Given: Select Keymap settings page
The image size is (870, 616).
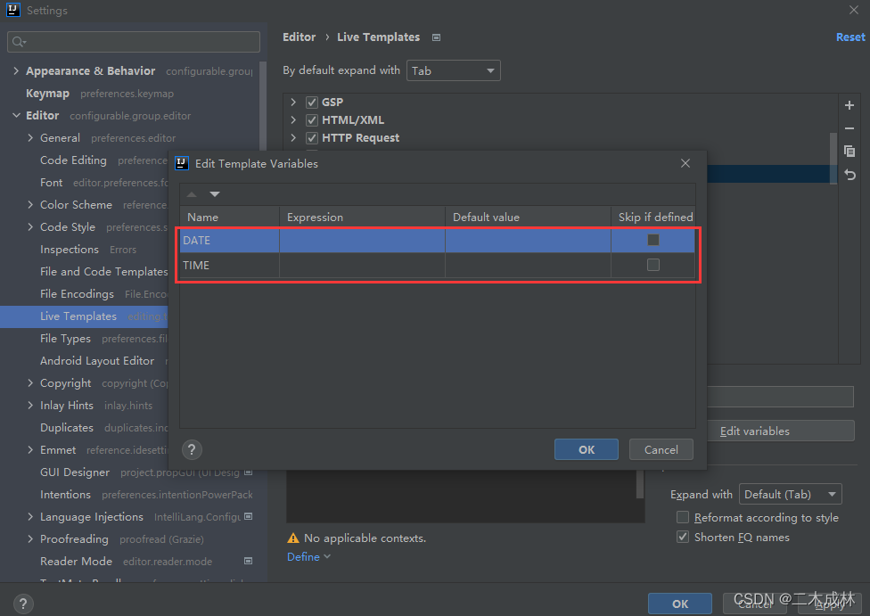Looking at the screenshot, I should 48,94.
